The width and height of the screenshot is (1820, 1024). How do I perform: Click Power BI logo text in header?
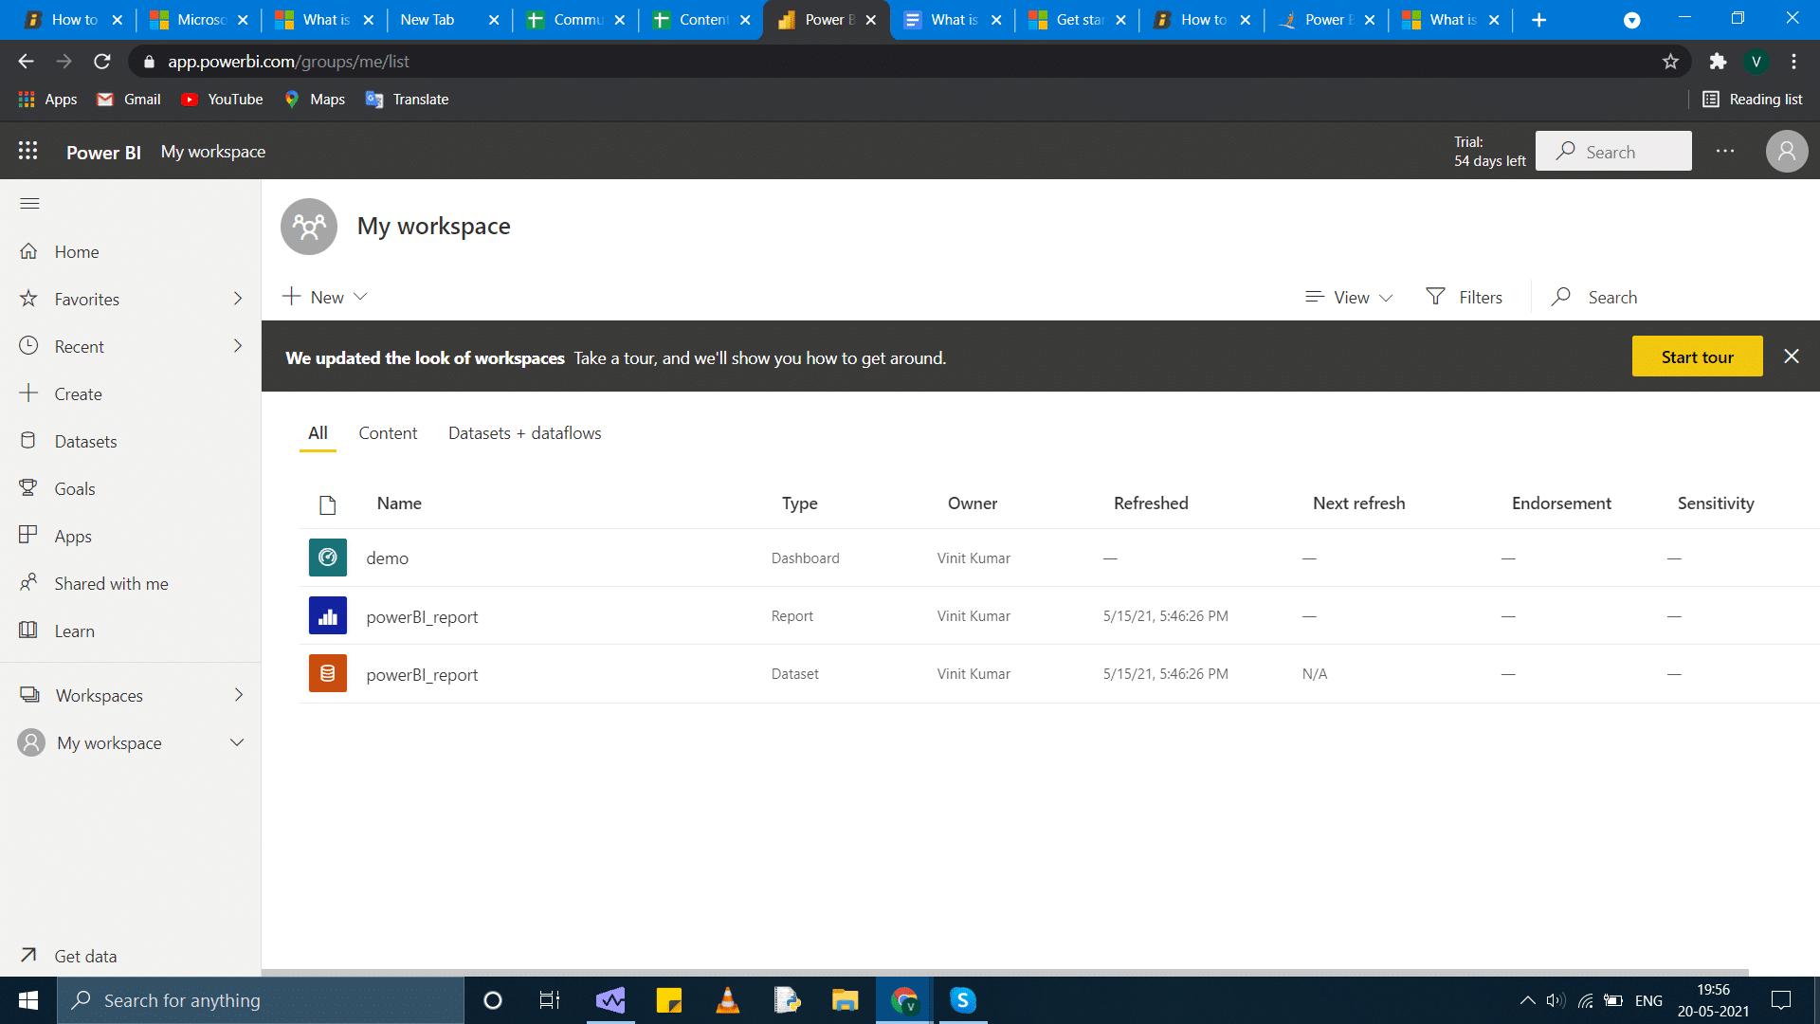103,152
